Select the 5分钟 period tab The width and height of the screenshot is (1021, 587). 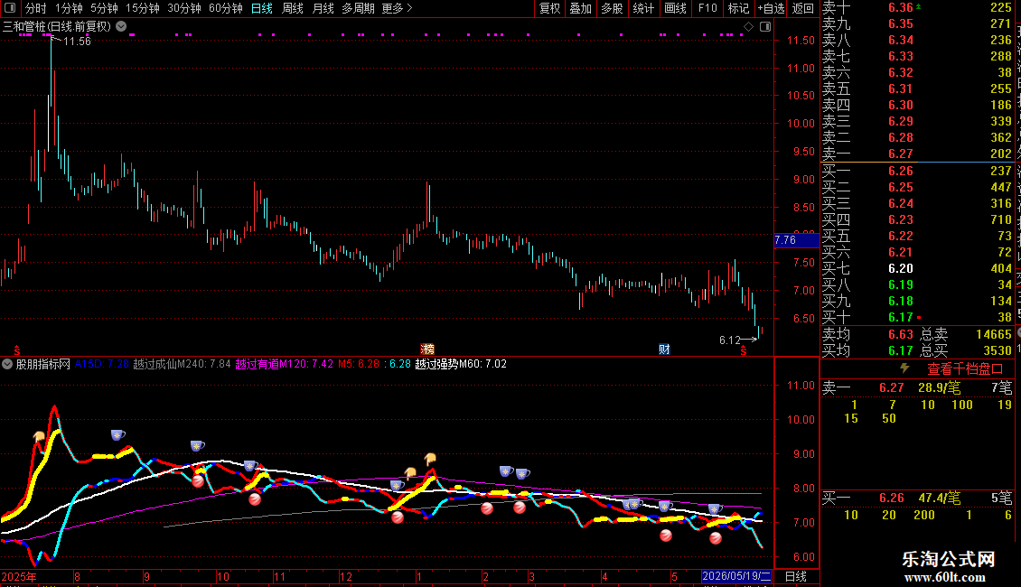(104, 8)
